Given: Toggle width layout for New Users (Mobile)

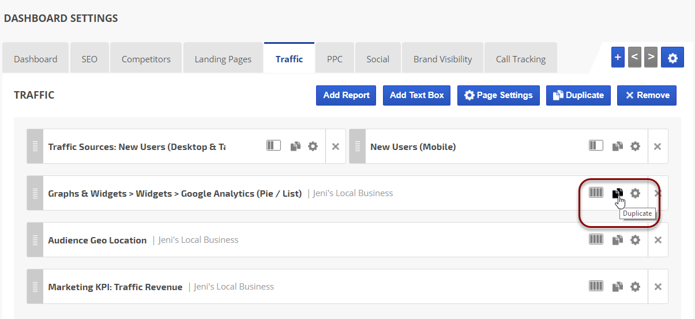Looking at the screenshot, I should click(596, 146).
